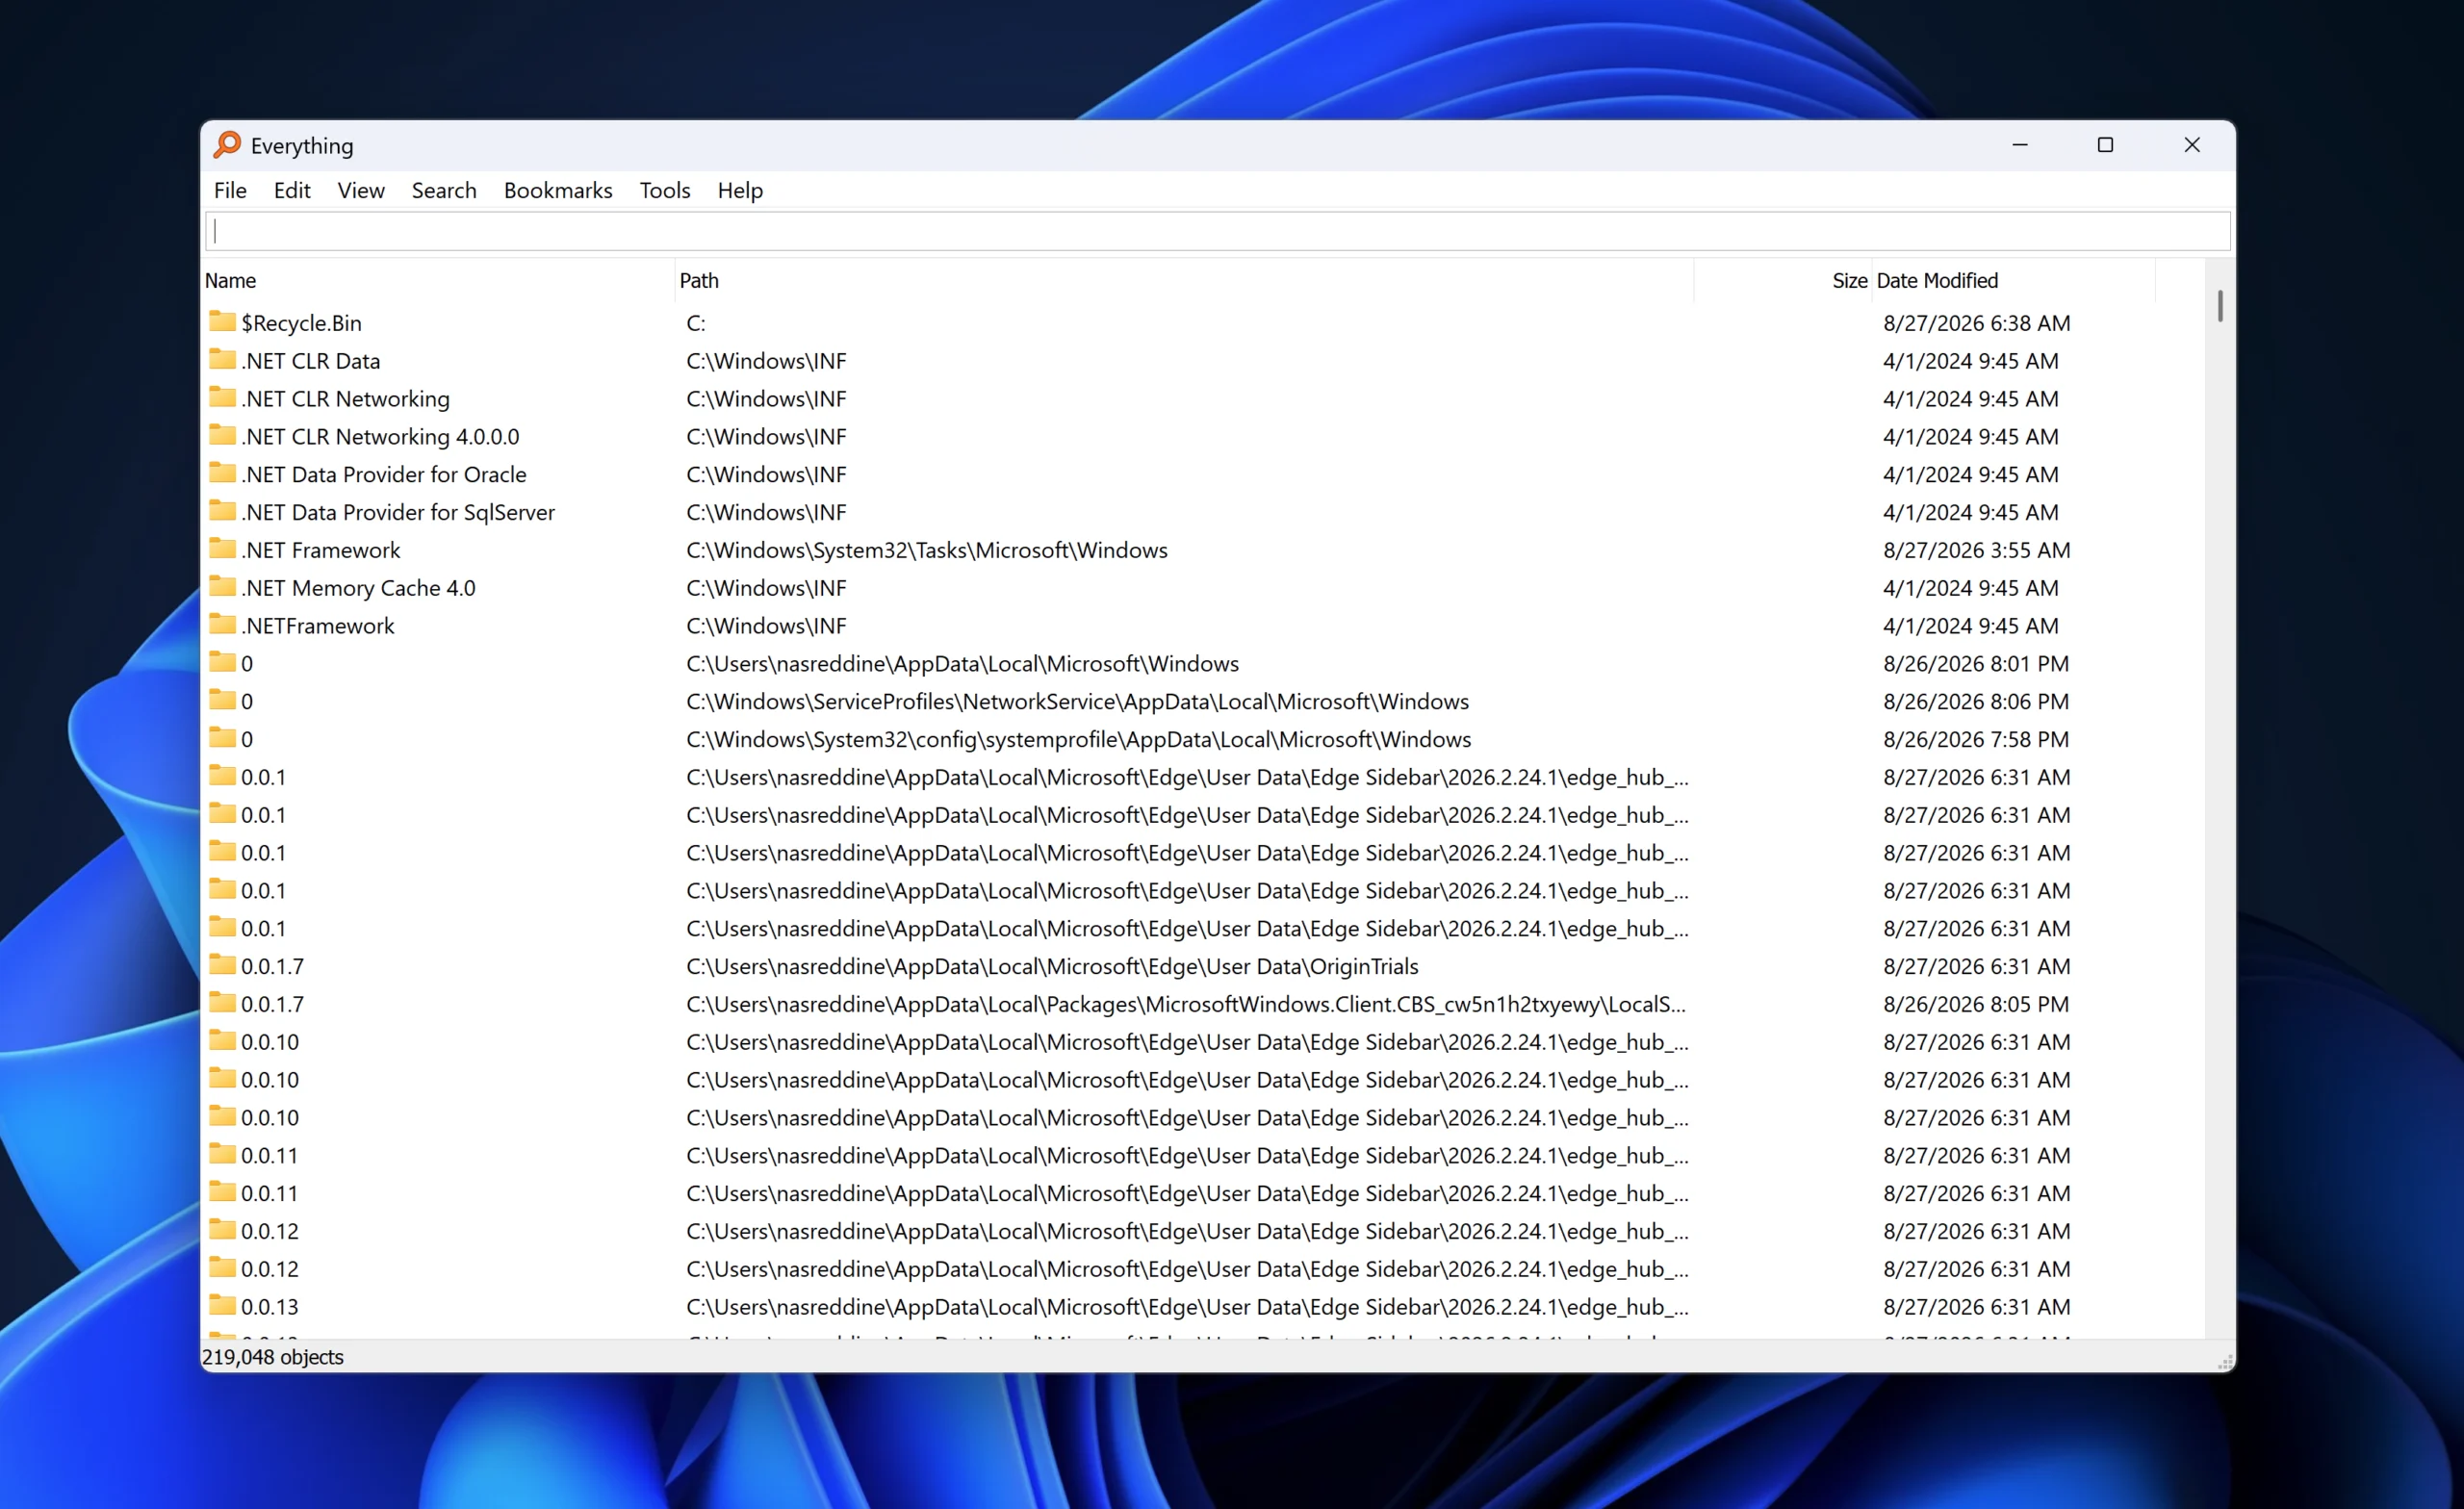Click date 8/27/2026 3:55 AM
This screenshot has width=2464, height=1509.
(x=1976, y=550)
